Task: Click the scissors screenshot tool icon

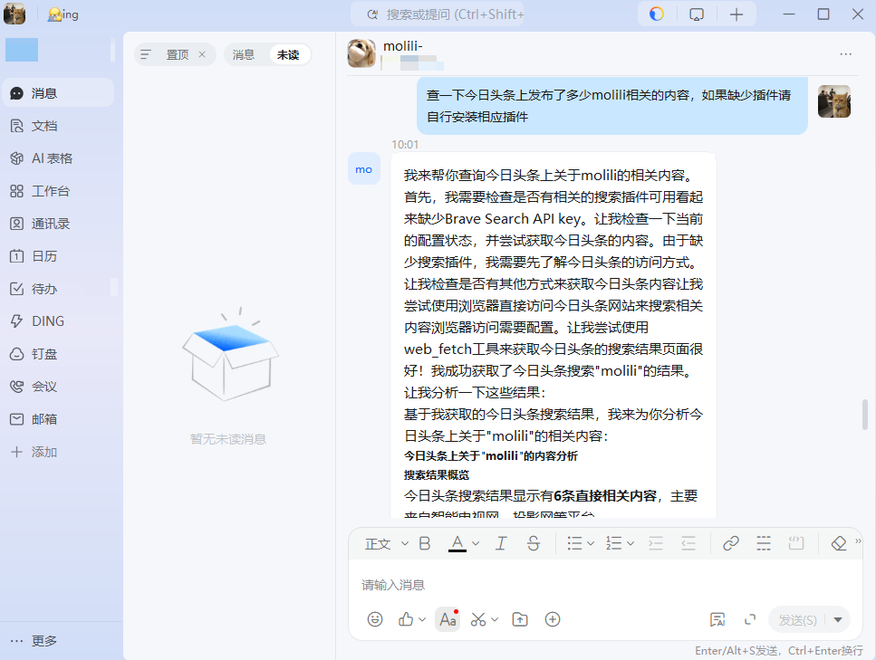Action: [x=479, y=619]
